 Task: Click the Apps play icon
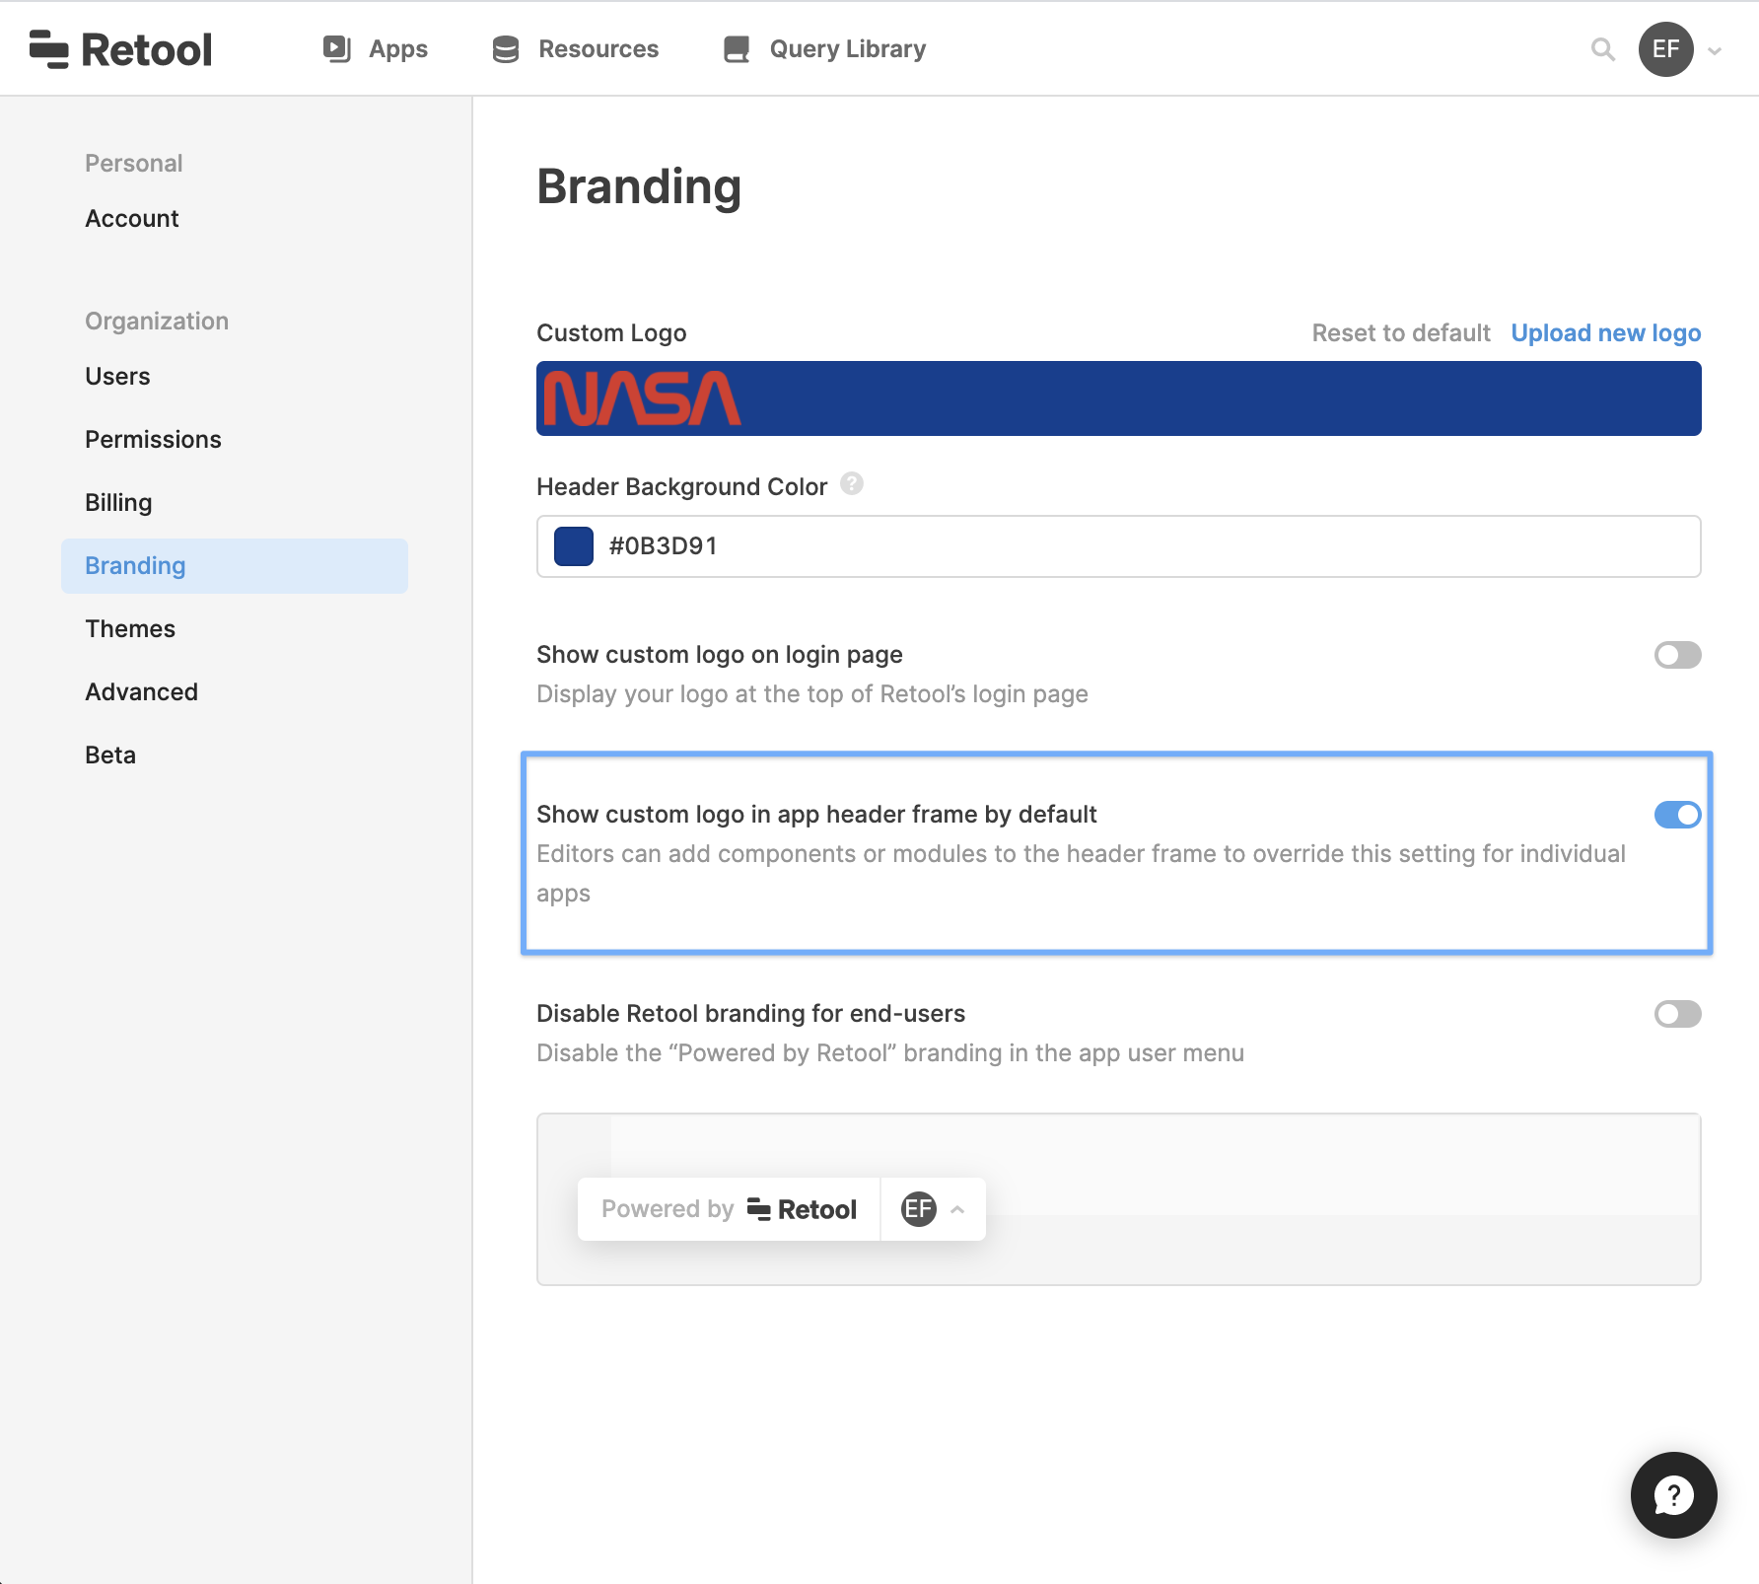pyautogui.click(x=337, y=49)
